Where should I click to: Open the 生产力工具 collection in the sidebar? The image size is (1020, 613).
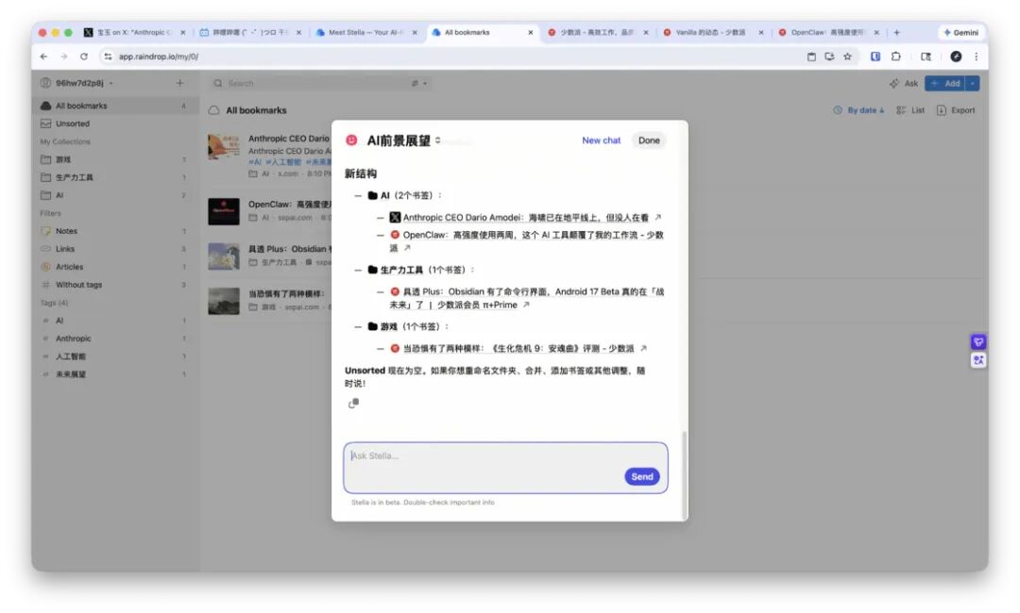(x=114, y=177)
